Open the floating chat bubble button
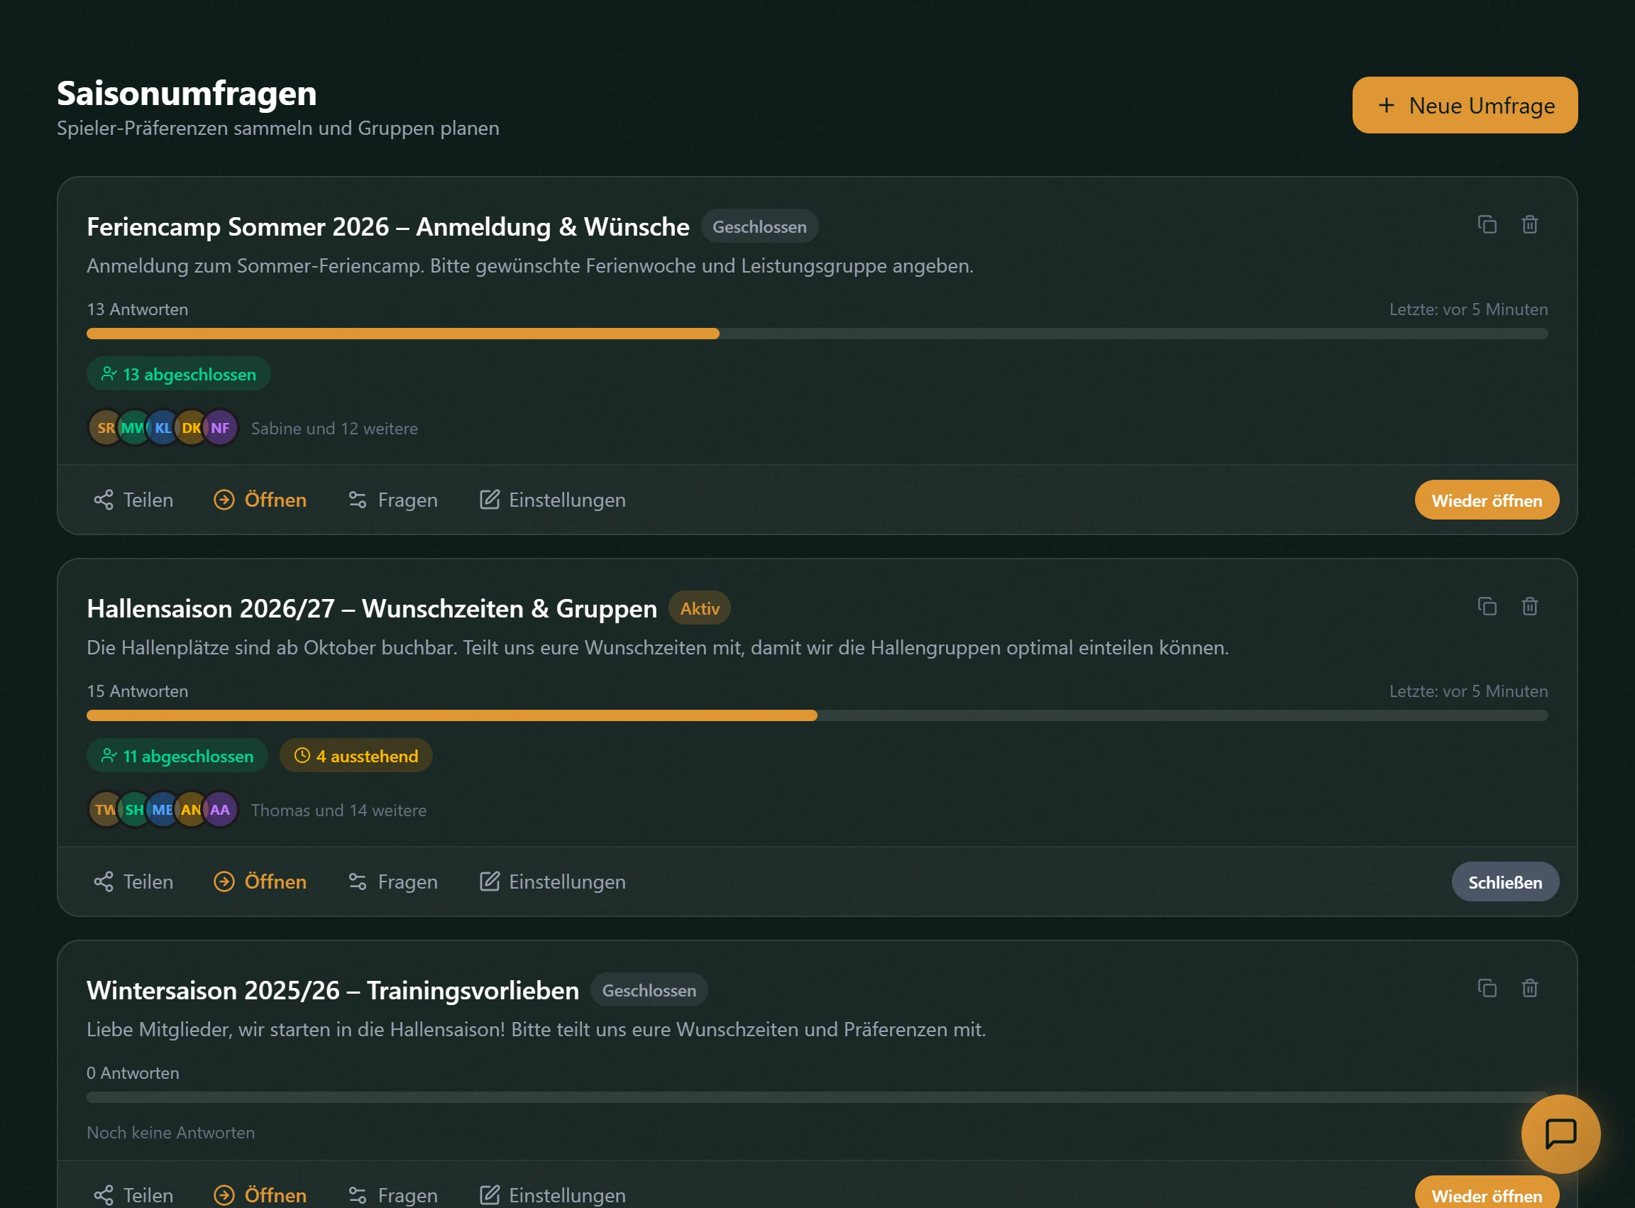Image resolution: width=1635 pixels, height=1208 pixels. point(1560,1134)
